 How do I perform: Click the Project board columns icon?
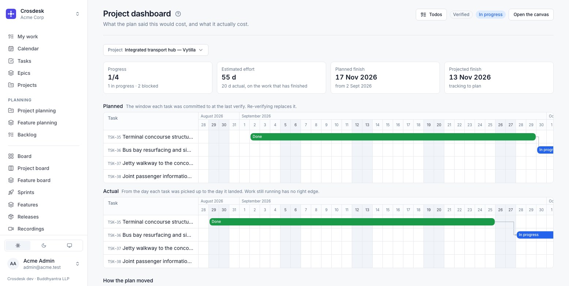pyautogui.click(x=11, y=168)
